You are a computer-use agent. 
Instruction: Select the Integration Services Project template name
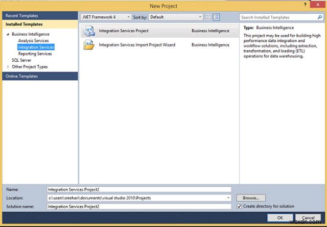[124, 31]
